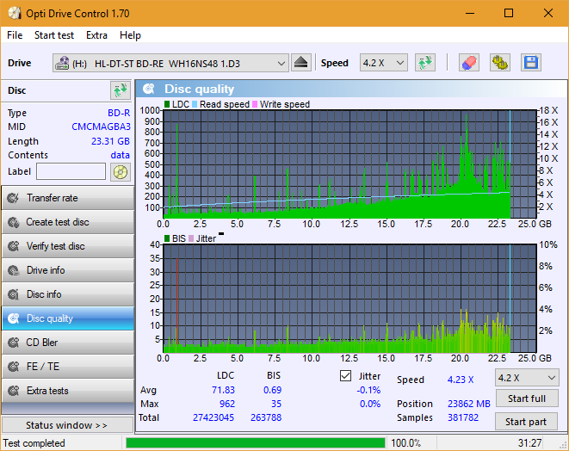
Task: Click the measured speed value 4.23 X
Action: pos(461,380)
